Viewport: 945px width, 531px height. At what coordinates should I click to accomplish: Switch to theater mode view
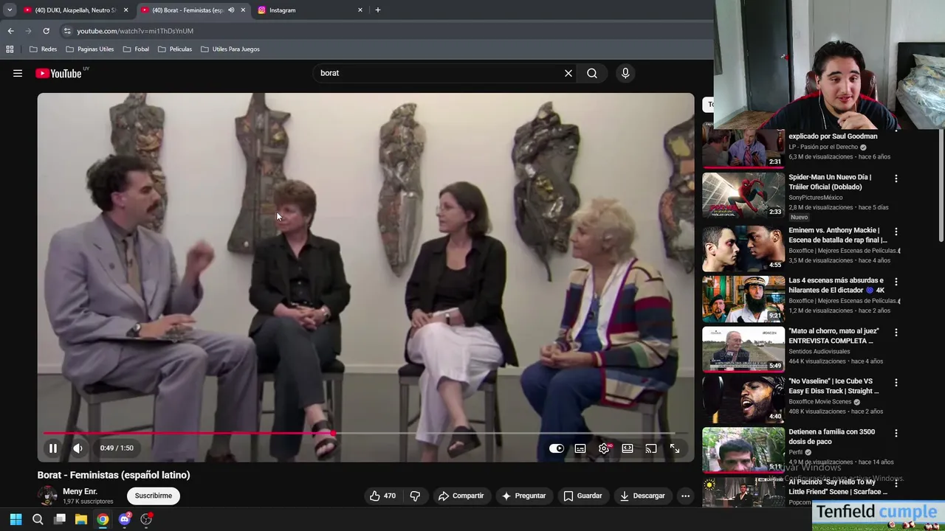628,448
